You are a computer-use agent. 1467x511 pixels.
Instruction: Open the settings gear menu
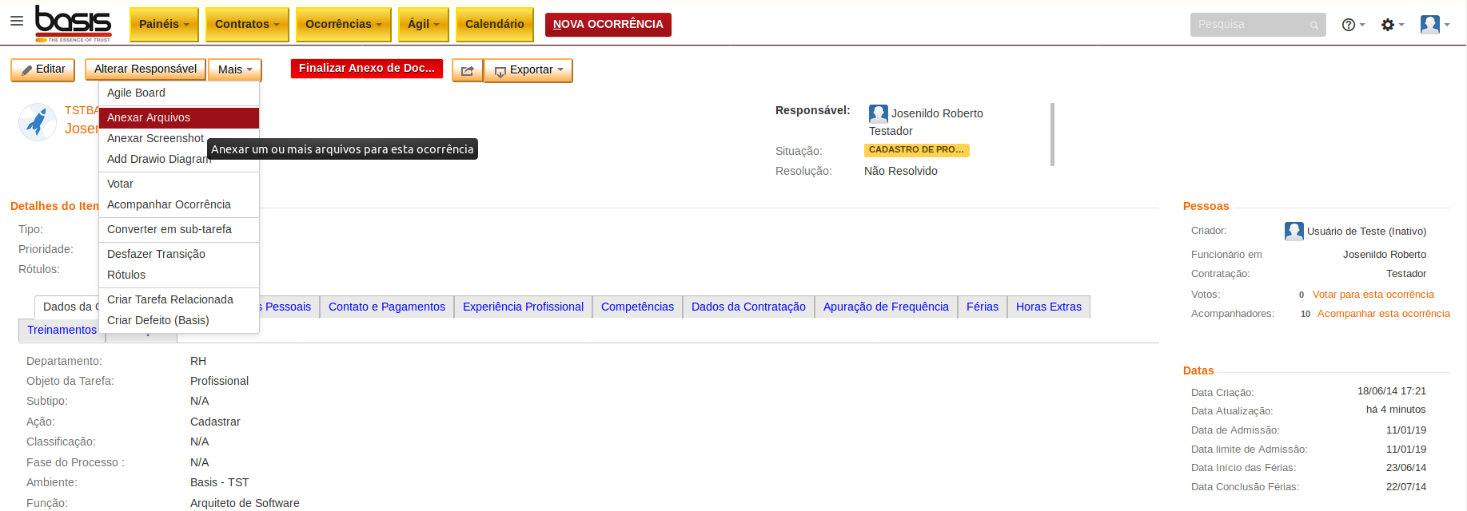(1392, 25)
